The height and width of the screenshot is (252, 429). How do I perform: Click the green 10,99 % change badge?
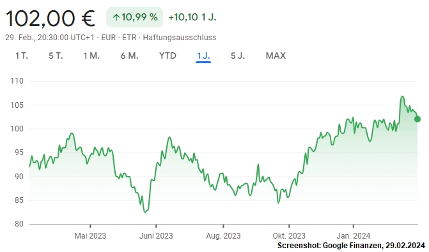(135, 17)
